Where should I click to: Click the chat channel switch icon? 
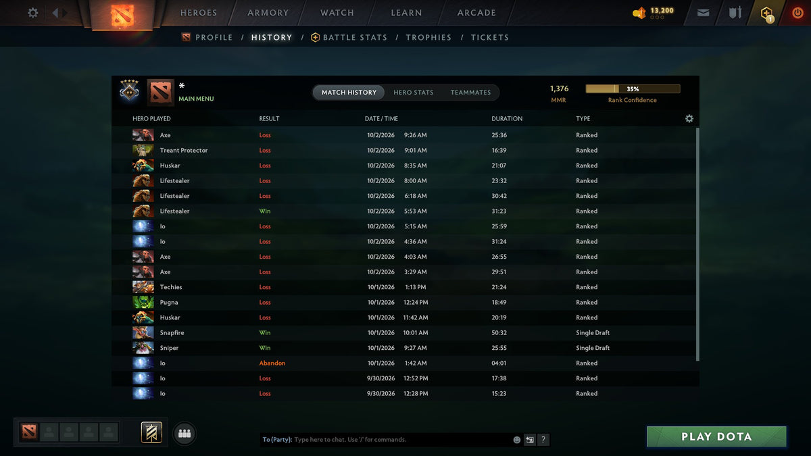point(530,440)
